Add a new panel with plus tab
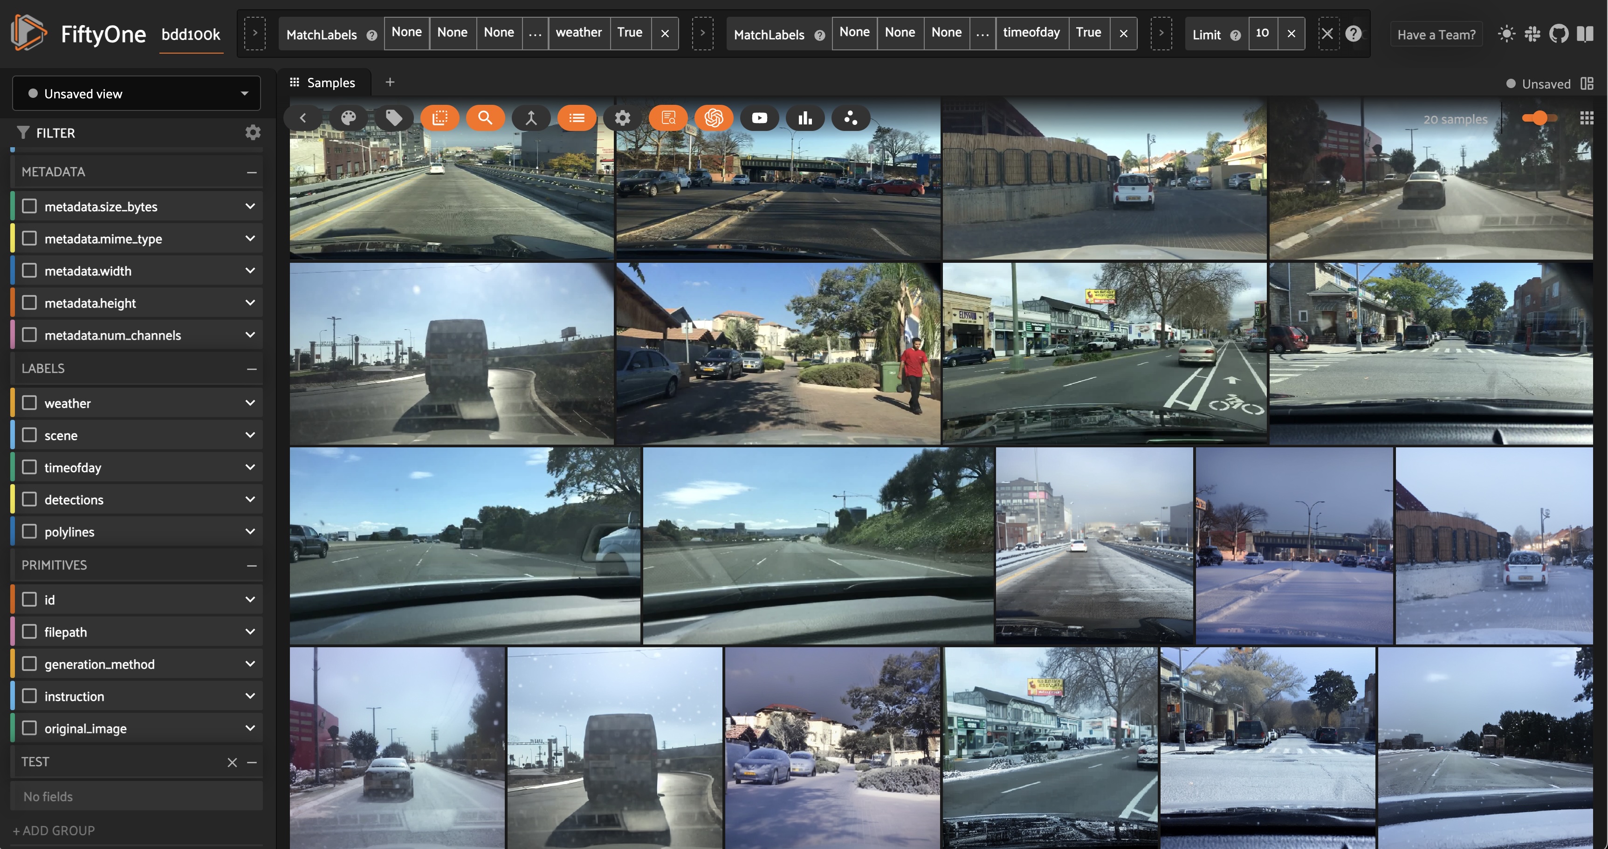 pyautogui.click(x=390, y=82)
